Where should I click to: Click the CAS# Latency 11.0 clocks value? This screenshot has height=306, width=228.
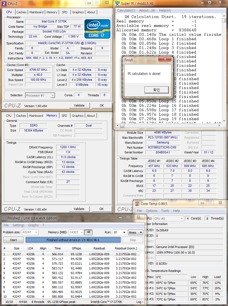tap(68, 157)
